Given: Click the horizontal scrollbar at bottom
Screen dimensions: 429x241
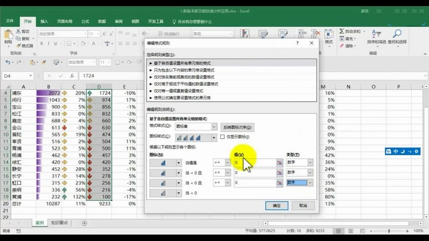Looking at the screenshot, I should point(339,223).
